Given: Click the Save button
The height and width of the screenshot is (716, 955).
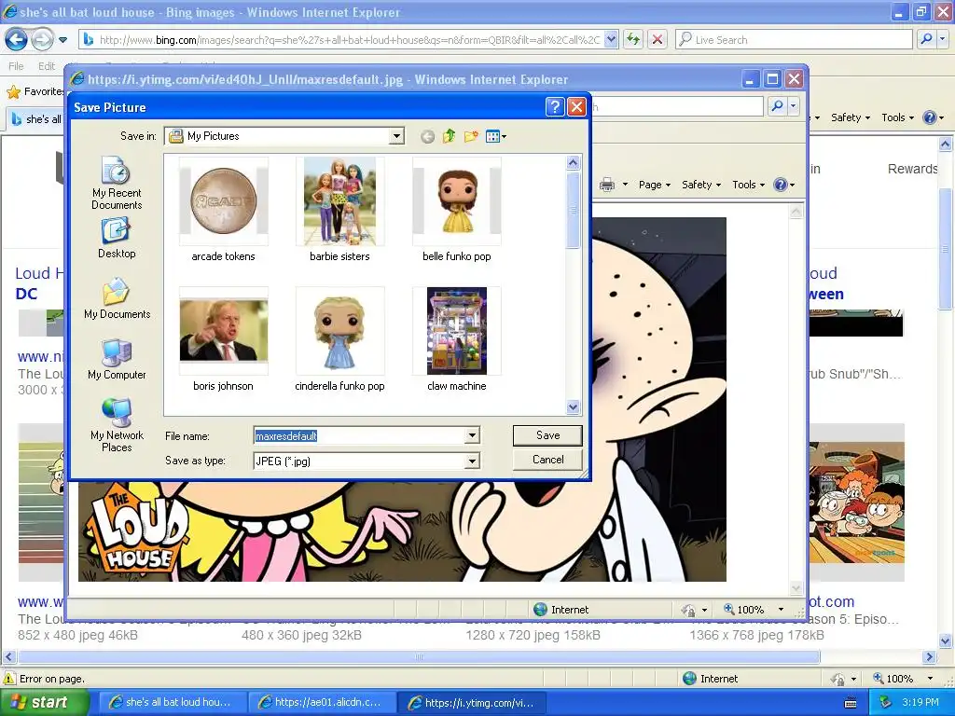Looking at the screenshot, I should (547, 435).
